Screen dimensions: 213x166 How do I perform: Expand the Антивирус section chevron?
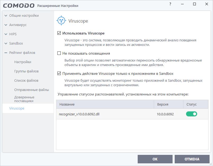click(6, 25)
